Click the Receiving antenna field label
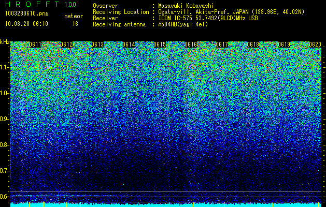 (119, 24)
